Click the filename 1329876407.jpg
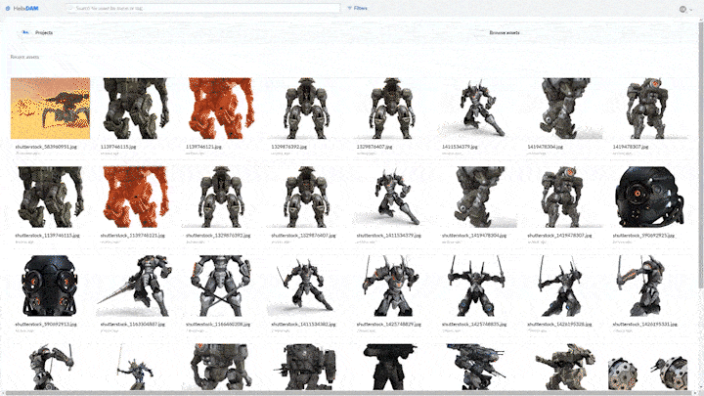The height and width of the screenshot is (396, 704). 374,147
